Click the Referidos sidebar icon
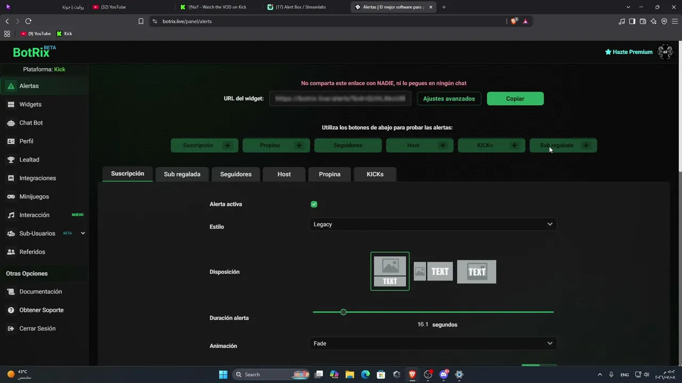 click(x=11, y=252)
